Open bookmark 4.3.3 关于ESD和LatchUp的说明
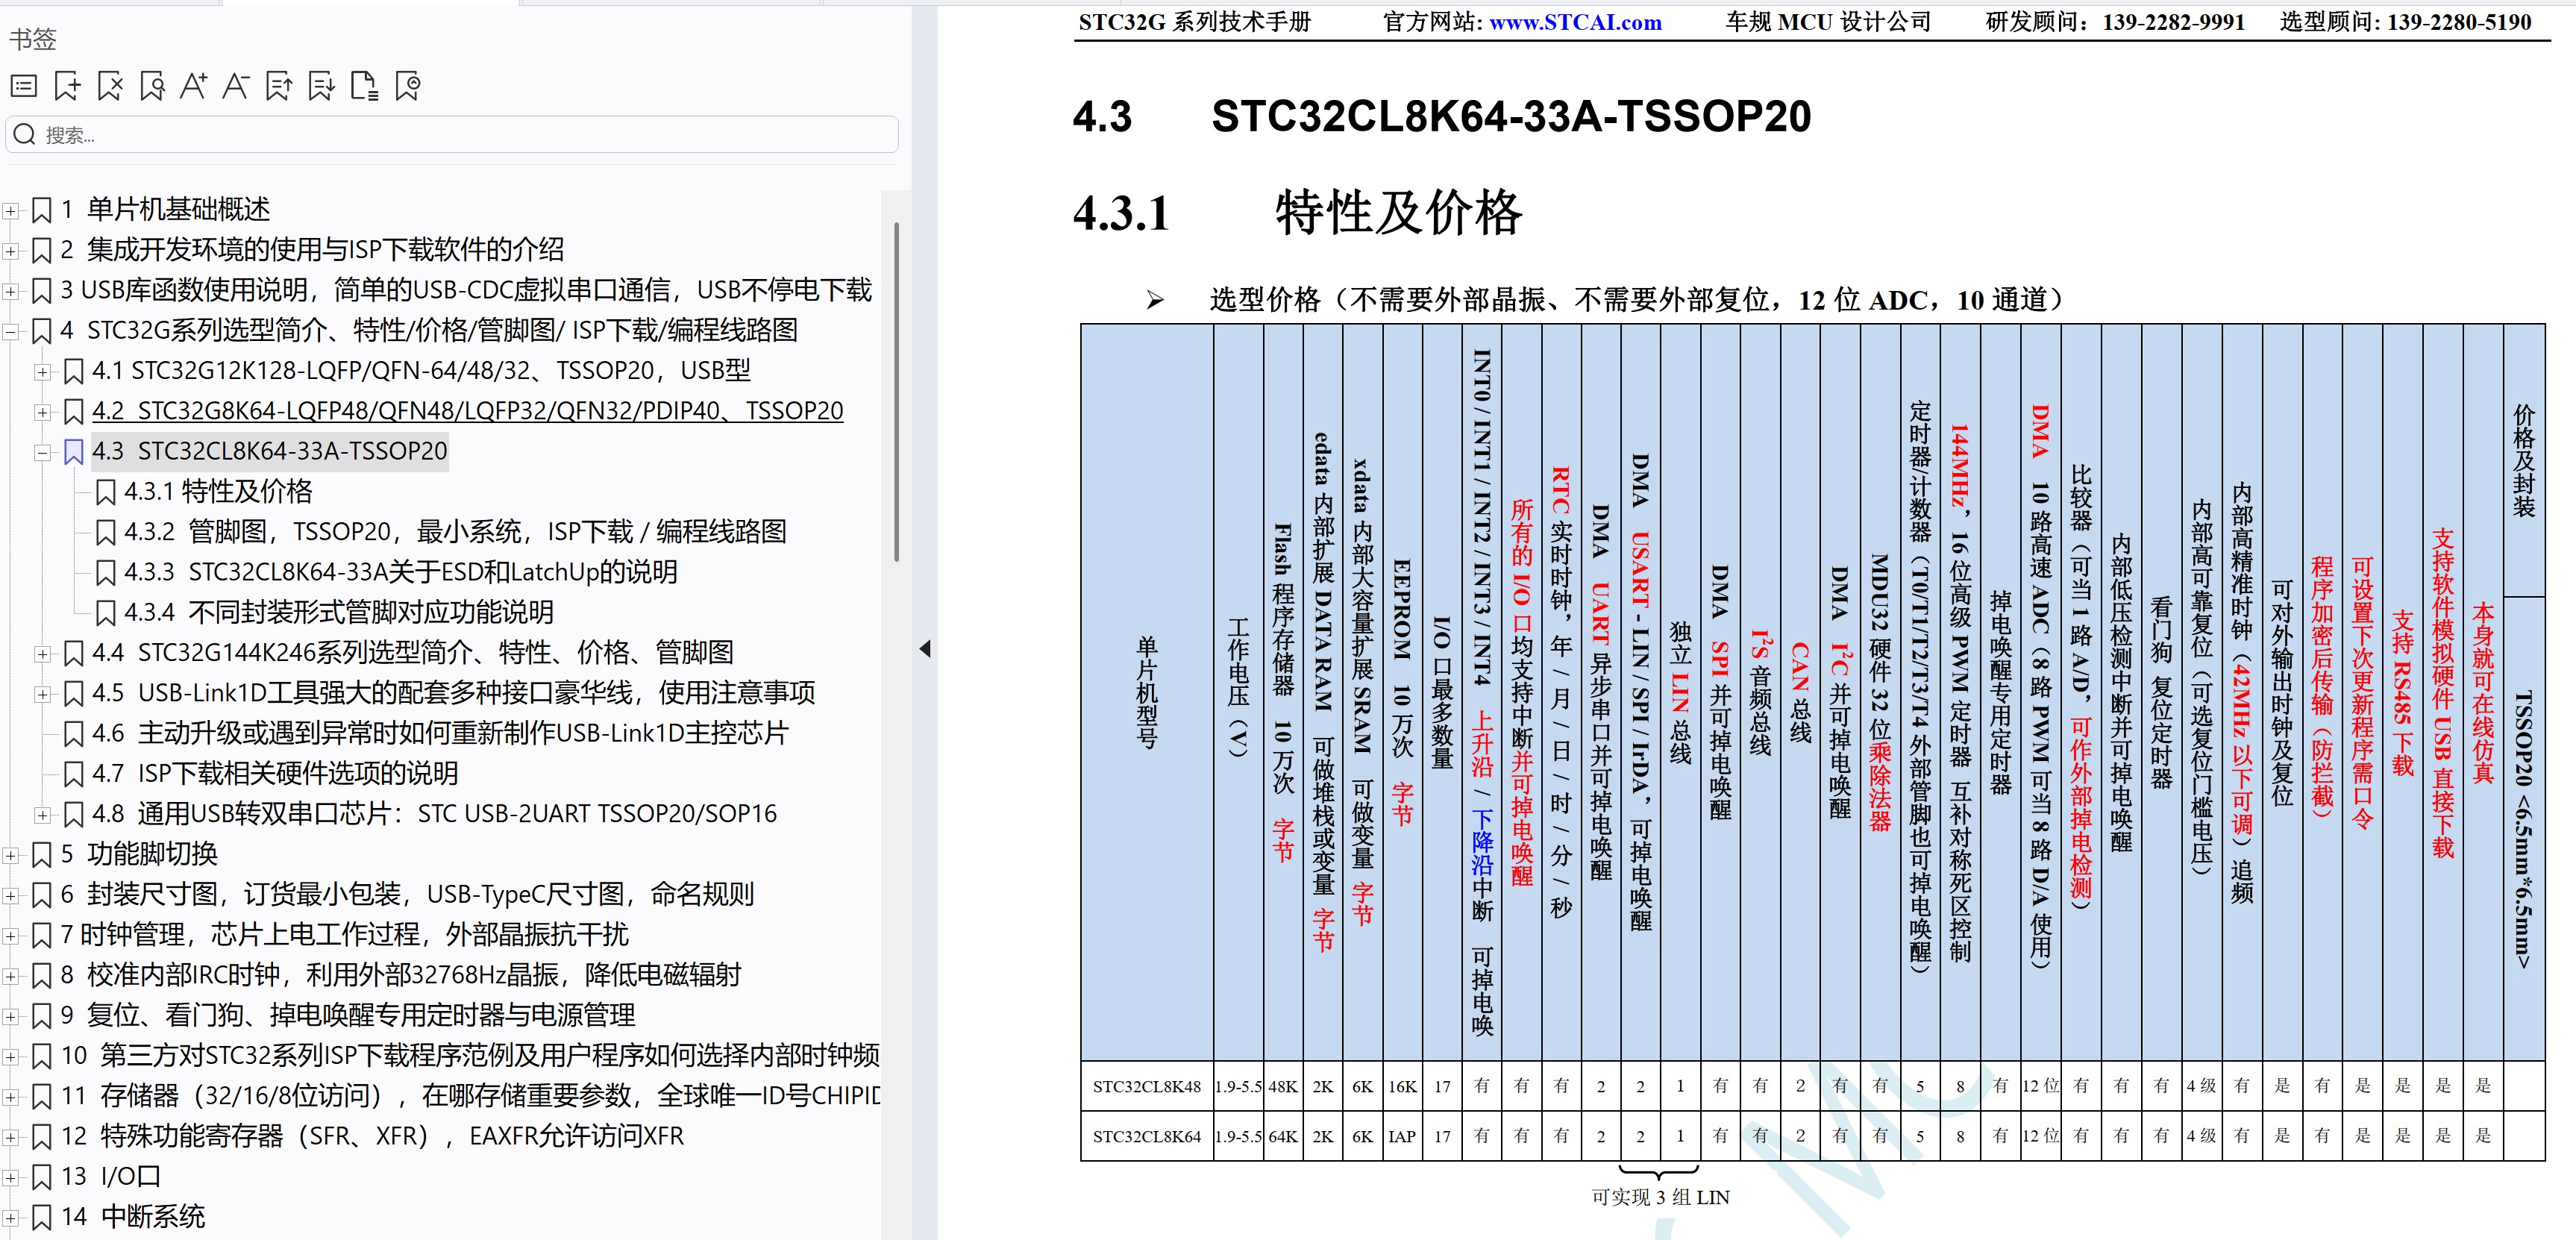Viewport: 2576px width, 1240px height. (400, 572)
